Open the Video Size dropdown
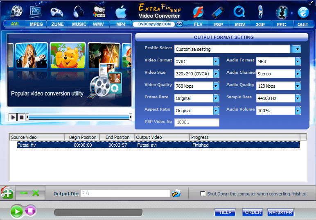Viewport: 316px width, 220px height. pyautogui.click(x=216, y=74)
